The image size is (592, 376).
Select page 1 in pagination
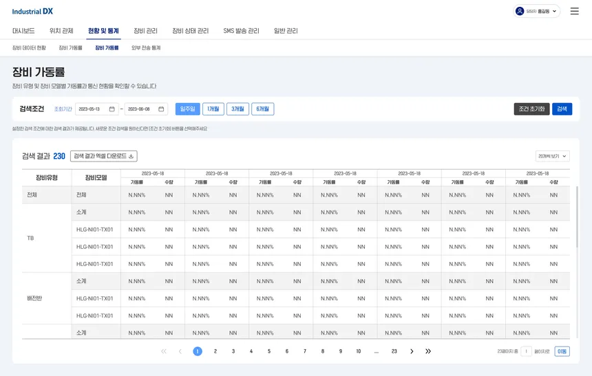point(198,351)
